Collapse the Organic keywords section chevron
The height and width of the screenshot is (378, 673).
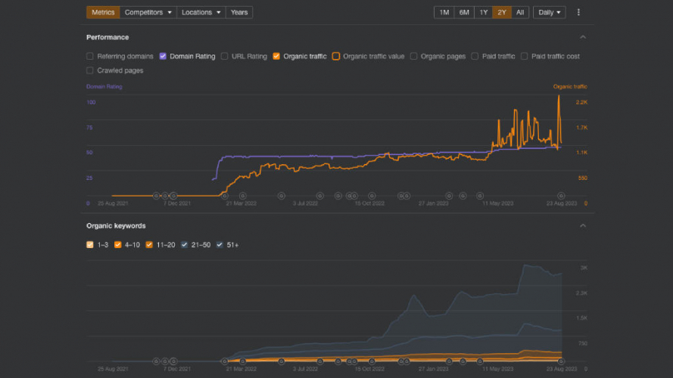click(x=582, y=225)
